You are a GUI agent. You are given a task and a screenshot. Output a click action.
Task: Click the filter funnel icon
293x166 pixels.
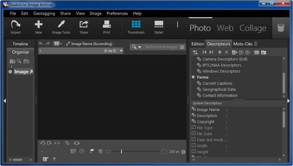point(54,159)
